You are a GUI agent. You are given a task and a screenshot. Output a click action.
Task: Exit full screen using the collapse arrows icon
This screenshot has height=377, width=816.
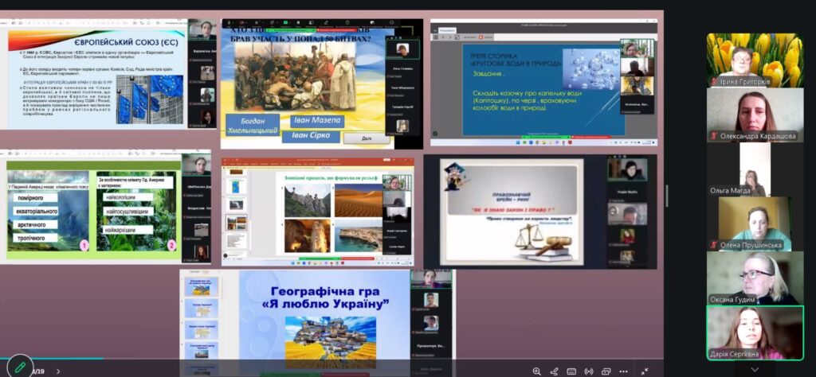pyautogui.click(x=644, y=371)
